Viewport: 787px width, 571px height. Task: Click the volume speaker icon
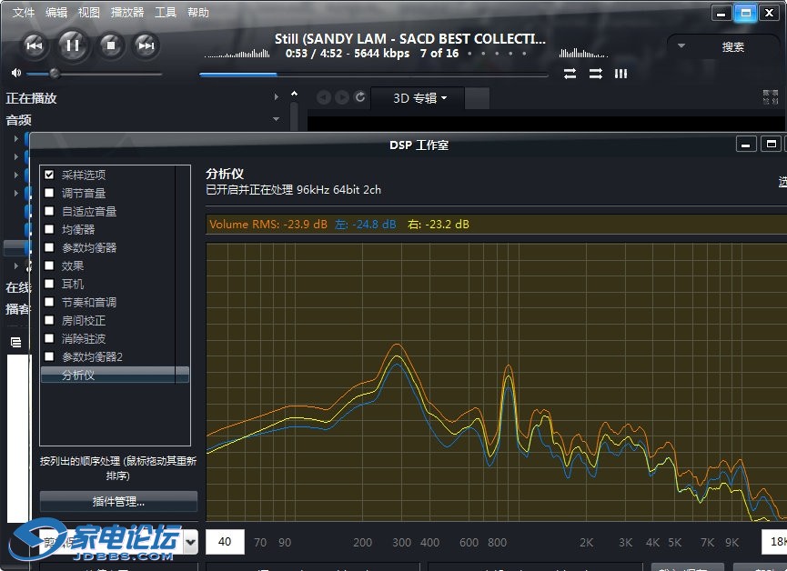point(15,74)
